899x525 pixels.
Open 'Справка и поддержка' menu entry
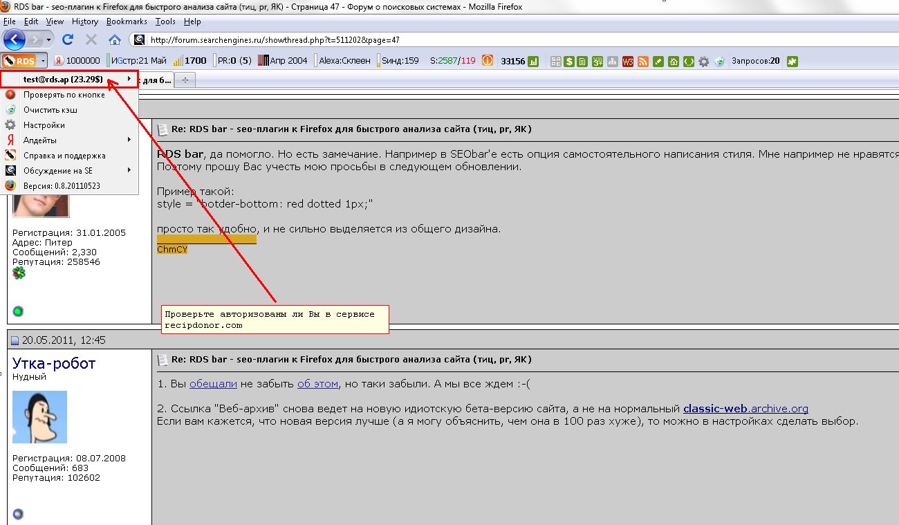coord(69,156)
